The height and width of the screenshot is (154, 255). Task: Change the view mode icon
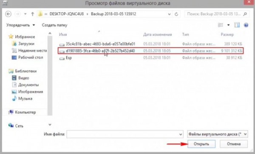point(221,25)
